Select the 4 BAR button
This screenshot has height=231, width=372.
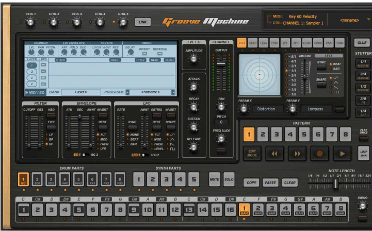click(285, 210)
